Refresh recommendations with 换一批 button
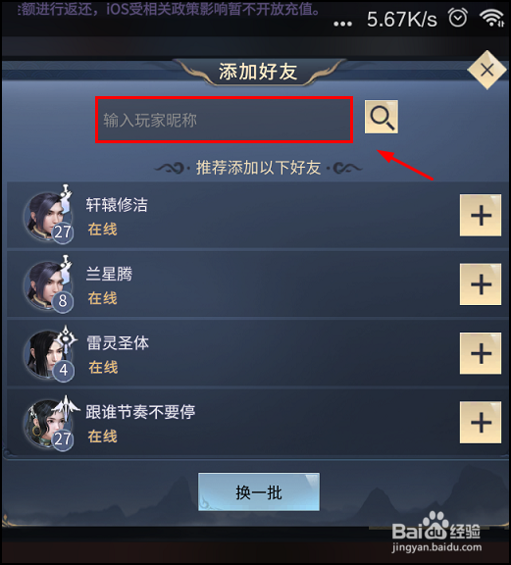The image size is (511, 565). coord(259,491)
